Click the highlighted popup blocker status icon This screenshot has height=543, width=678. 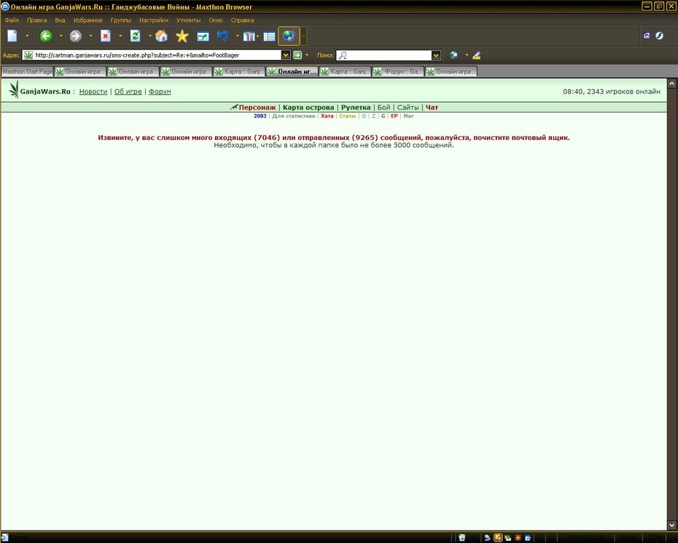coord(498,538)
